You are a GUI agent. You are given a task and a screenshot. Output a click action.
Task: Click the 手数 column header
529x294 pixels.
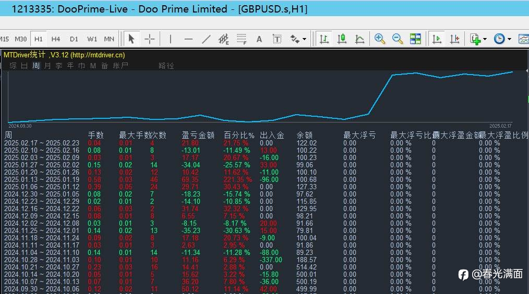tap(96, 135)
